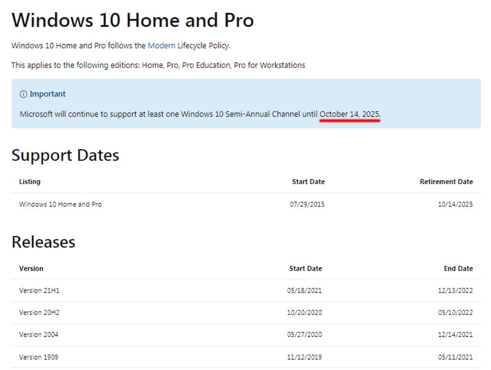Click the Windows 10 Home and Pro page title

point(133,20)
